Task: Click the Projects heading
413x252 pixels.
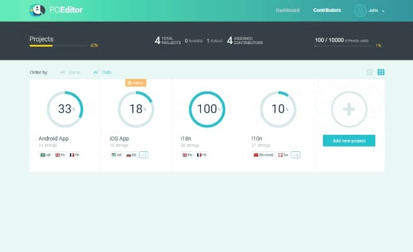Action: pyautogui.click(x=42, y=39)
